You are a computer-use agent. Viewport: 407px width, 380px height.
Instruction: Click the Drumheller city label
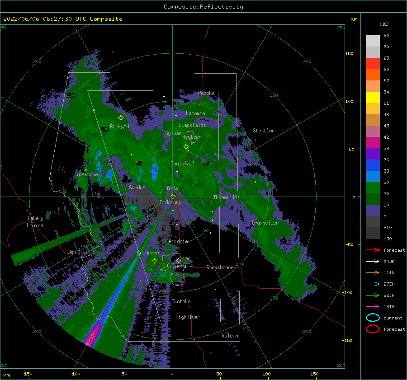click(265, 223)
